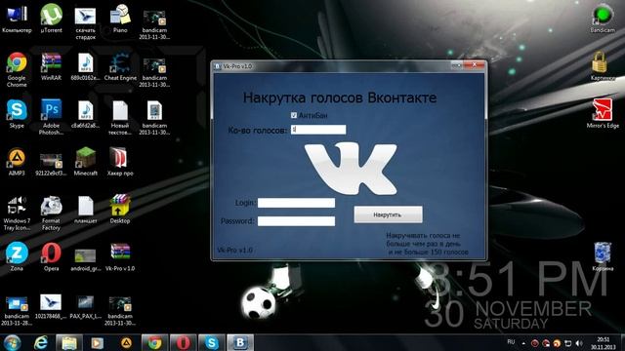Click into the Login field
The image size is (625, 351).
point(296,203)
